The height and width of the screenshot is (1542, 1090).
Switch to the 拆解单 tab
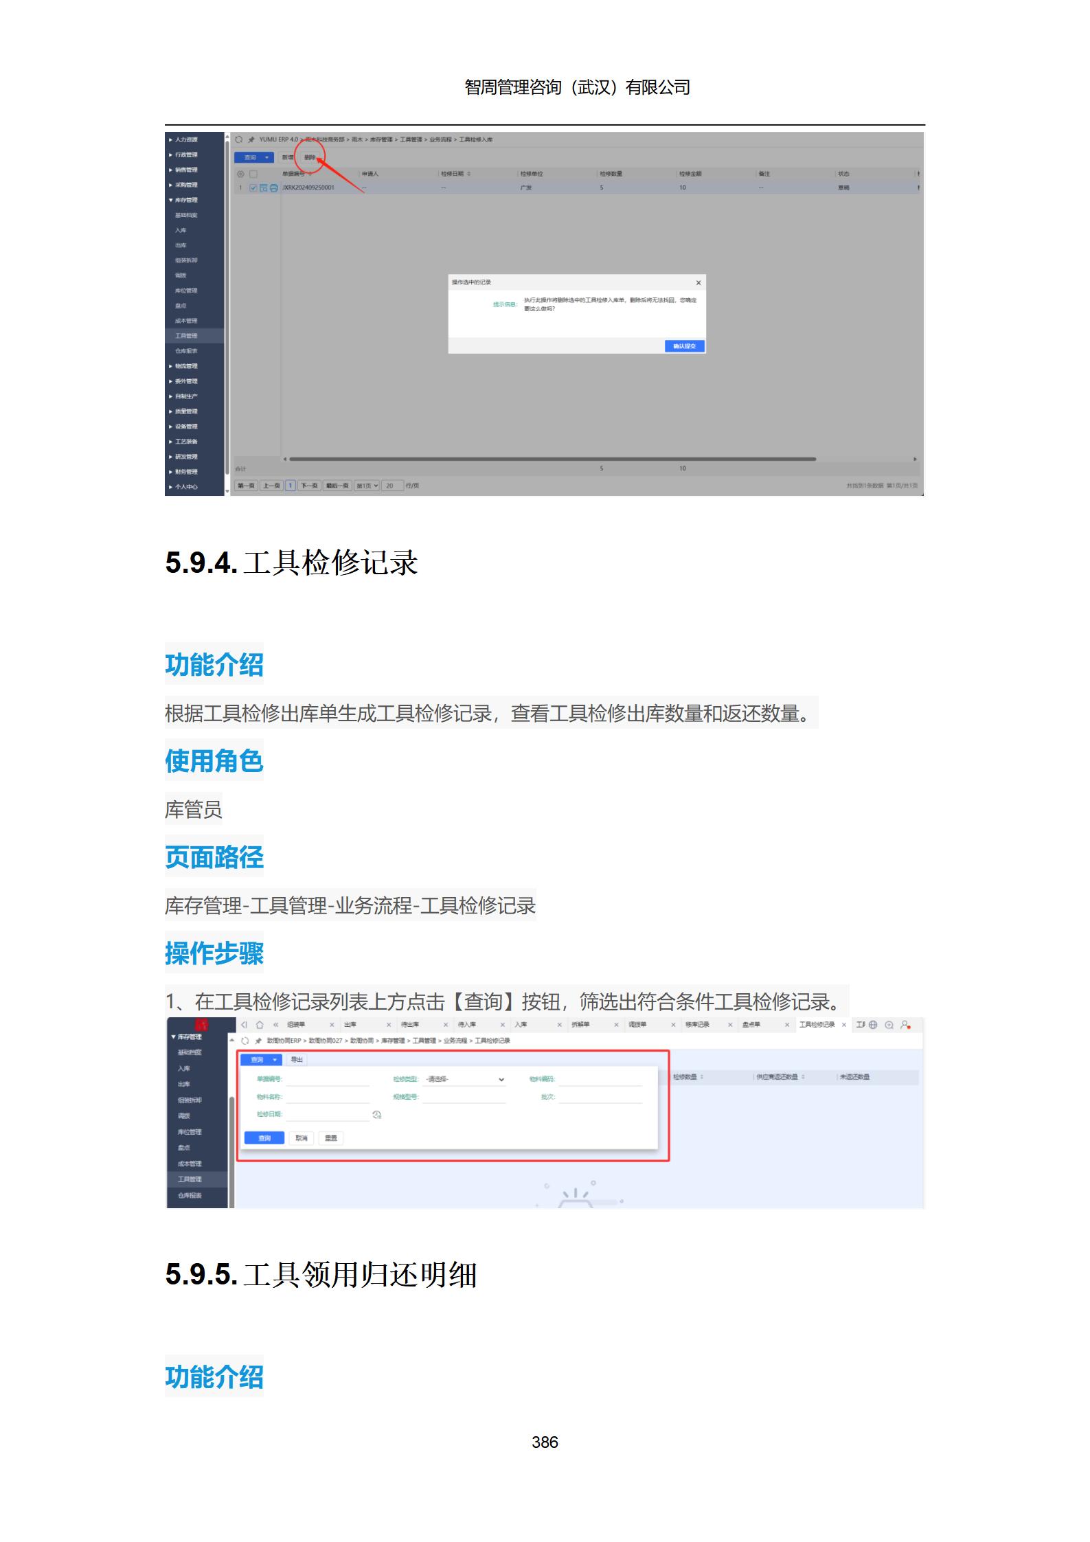coord(581,1025)
